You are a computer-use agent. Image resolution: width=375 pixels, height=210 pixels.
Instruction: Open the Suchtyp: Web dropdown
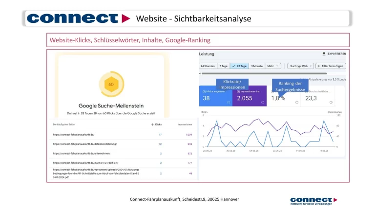pyautogui.click(x=300, y=66)
